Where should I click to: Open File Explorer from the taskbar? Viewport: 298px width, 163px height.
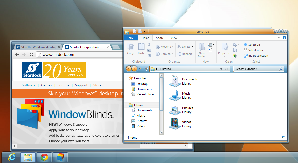pos(28,157)
